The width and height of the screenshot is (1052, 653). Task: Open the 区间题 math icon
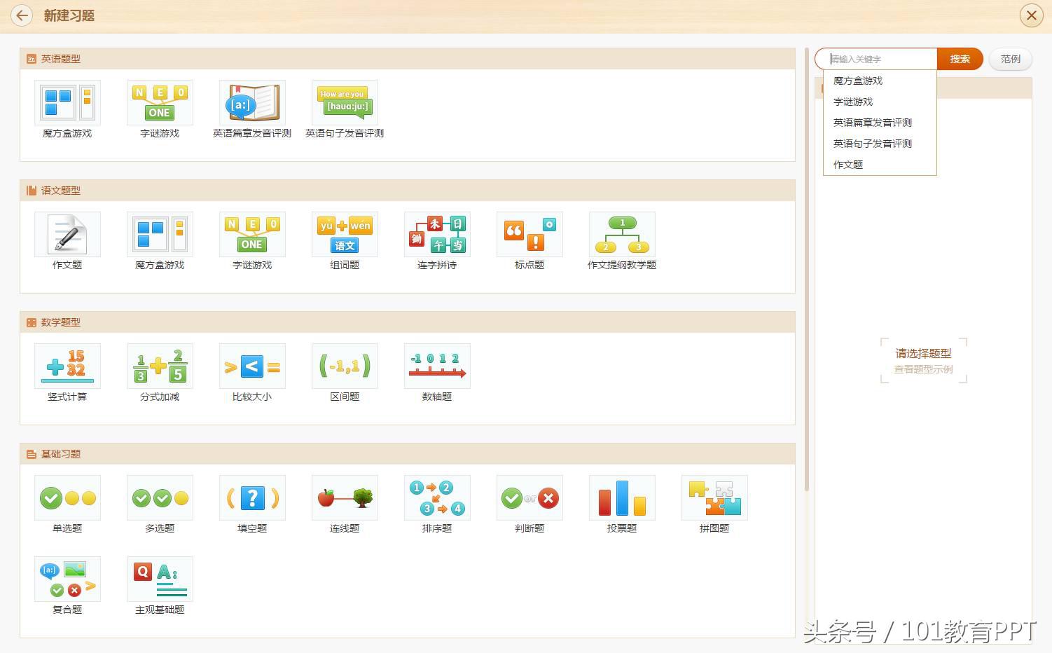(345, 366)
